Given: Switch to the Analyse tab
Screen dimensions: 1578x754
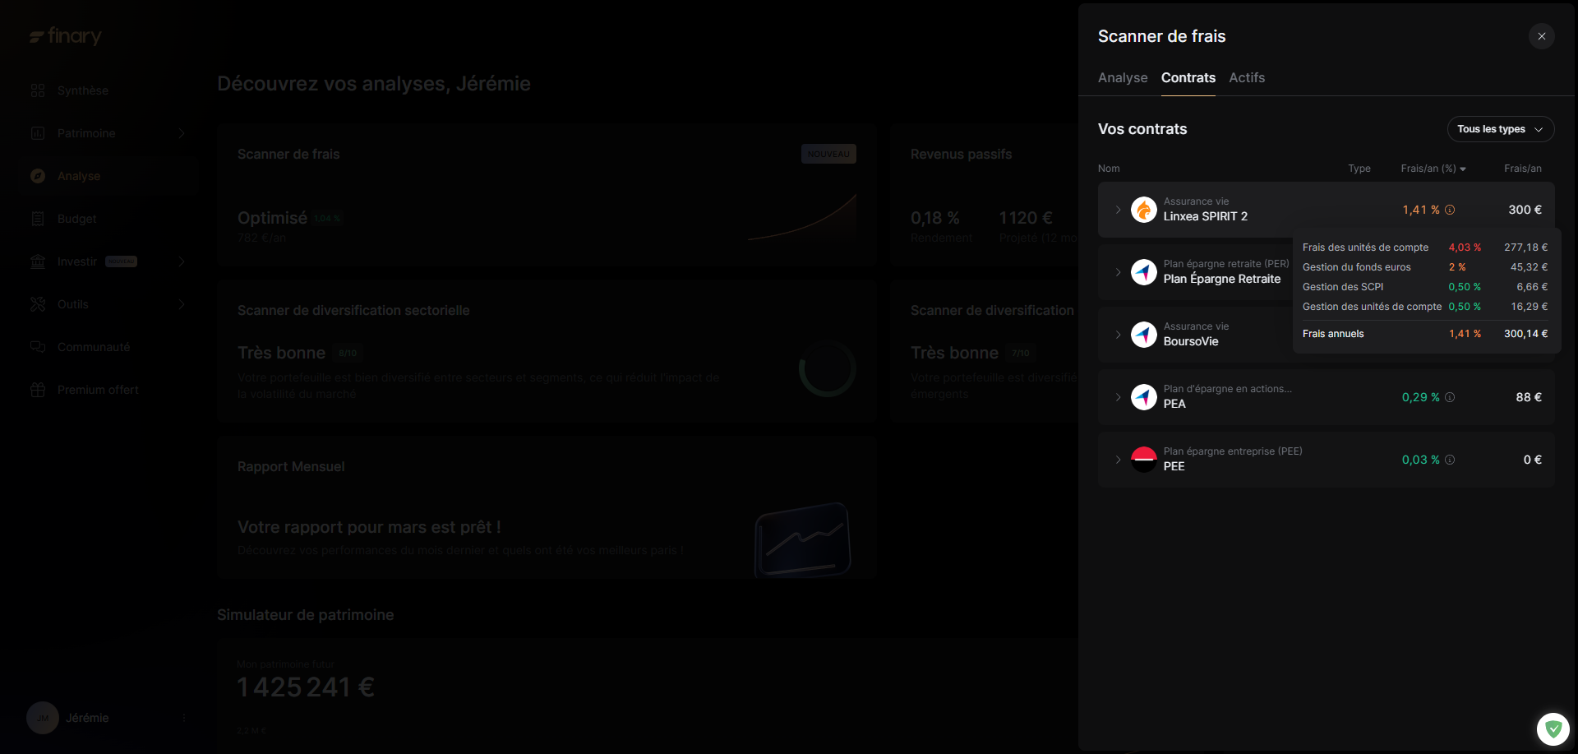Looking at the screenshot, I should [x=1123, y=77].
